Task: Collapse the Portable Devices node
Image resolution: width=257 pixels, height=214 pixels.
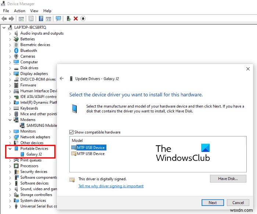Action: click(10, 149)
